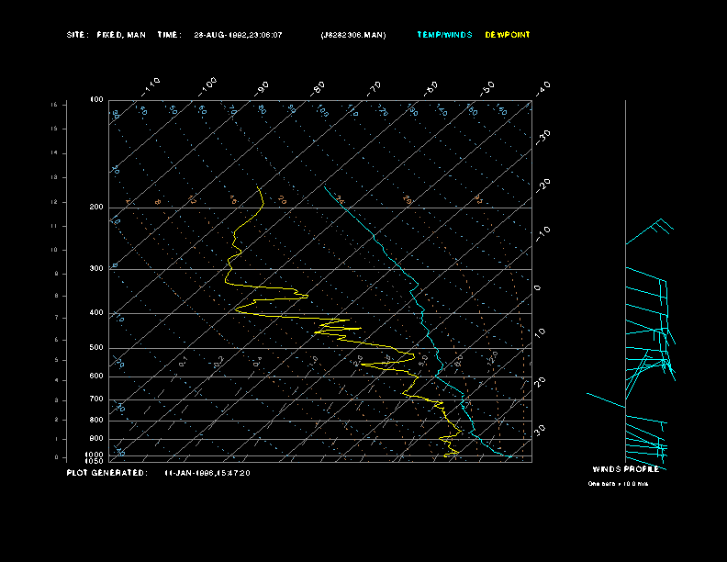Click the long isolated wind barb near 700 level
The width and height of the screenshot is (727, 562).
(x=605, y=399)
